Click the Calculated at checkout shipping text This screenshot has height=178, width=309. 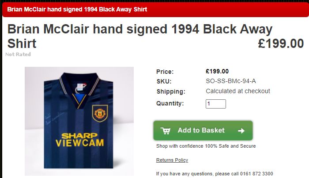point(238,91)
